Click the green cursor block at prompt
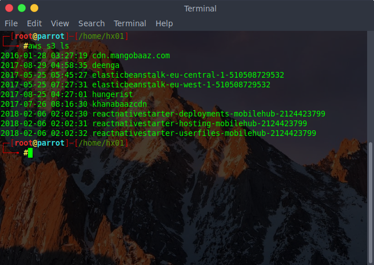 click(30, 152)
